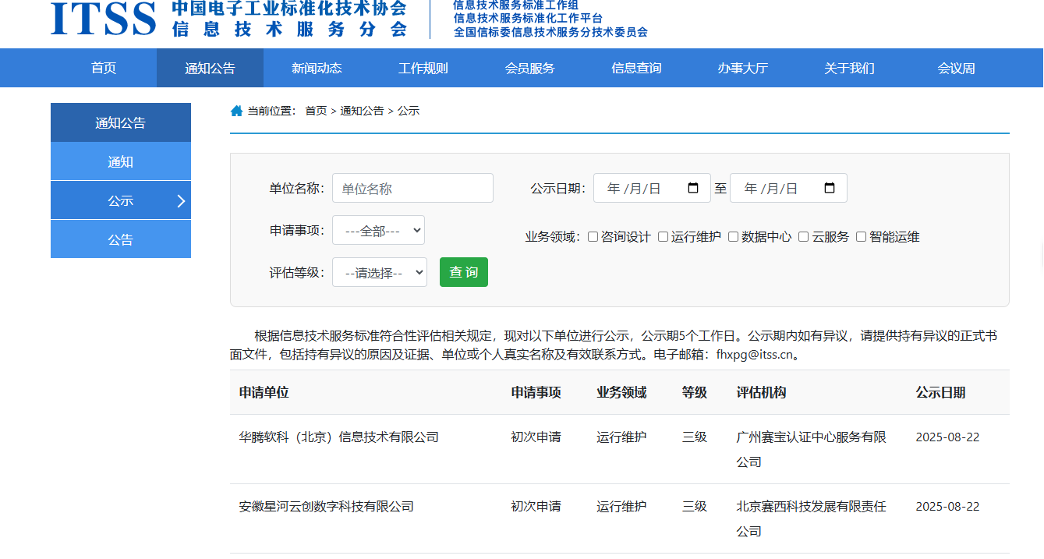Click the start 公示日期 date field
This screenshot has height=559, width=1044.
(x=652, y=188)
